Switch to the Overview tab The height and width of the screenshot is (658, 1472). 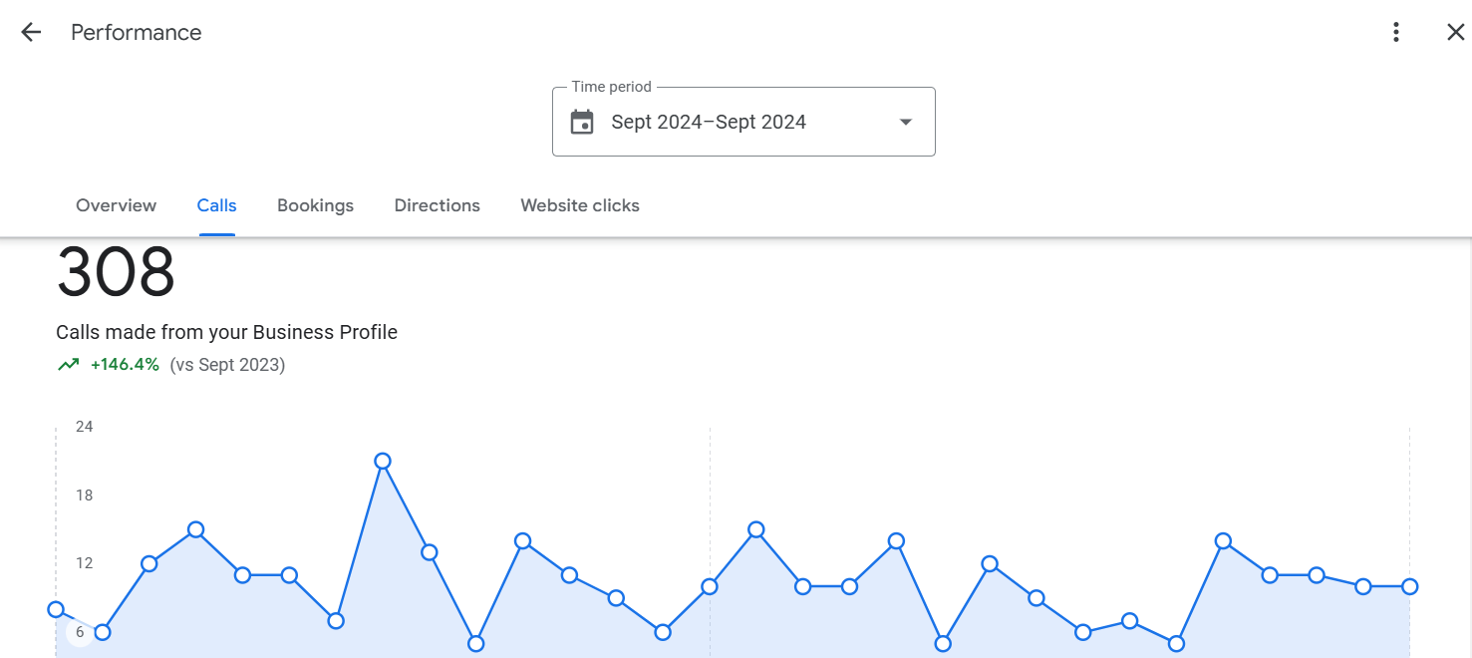coord(116,205)
